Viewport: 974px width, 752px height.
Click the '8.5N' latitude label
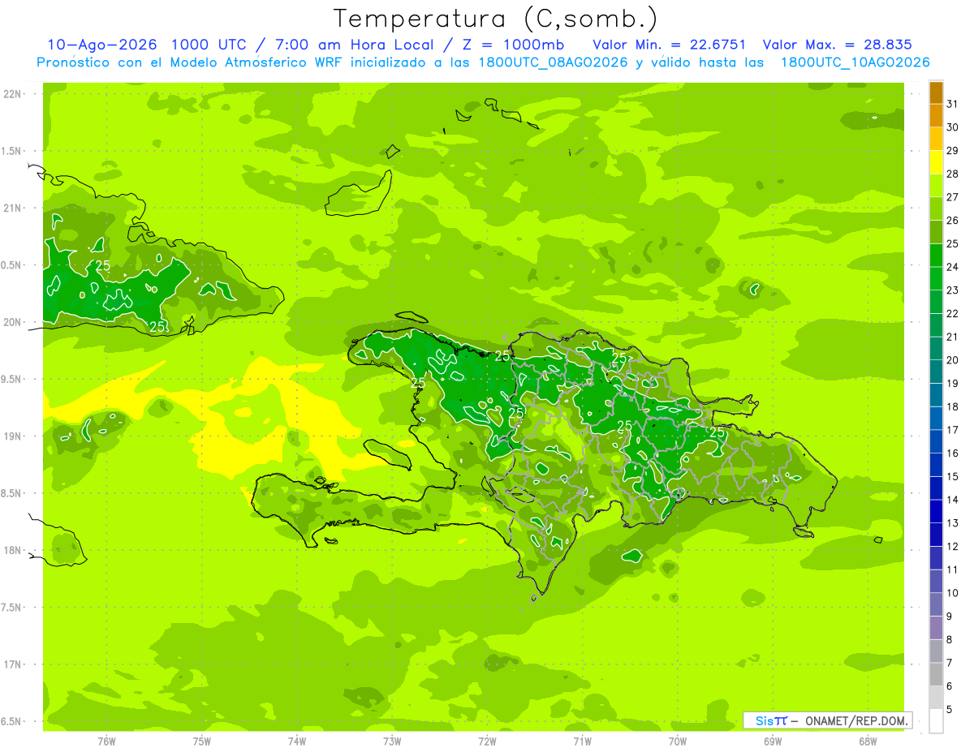pos(11,493)
